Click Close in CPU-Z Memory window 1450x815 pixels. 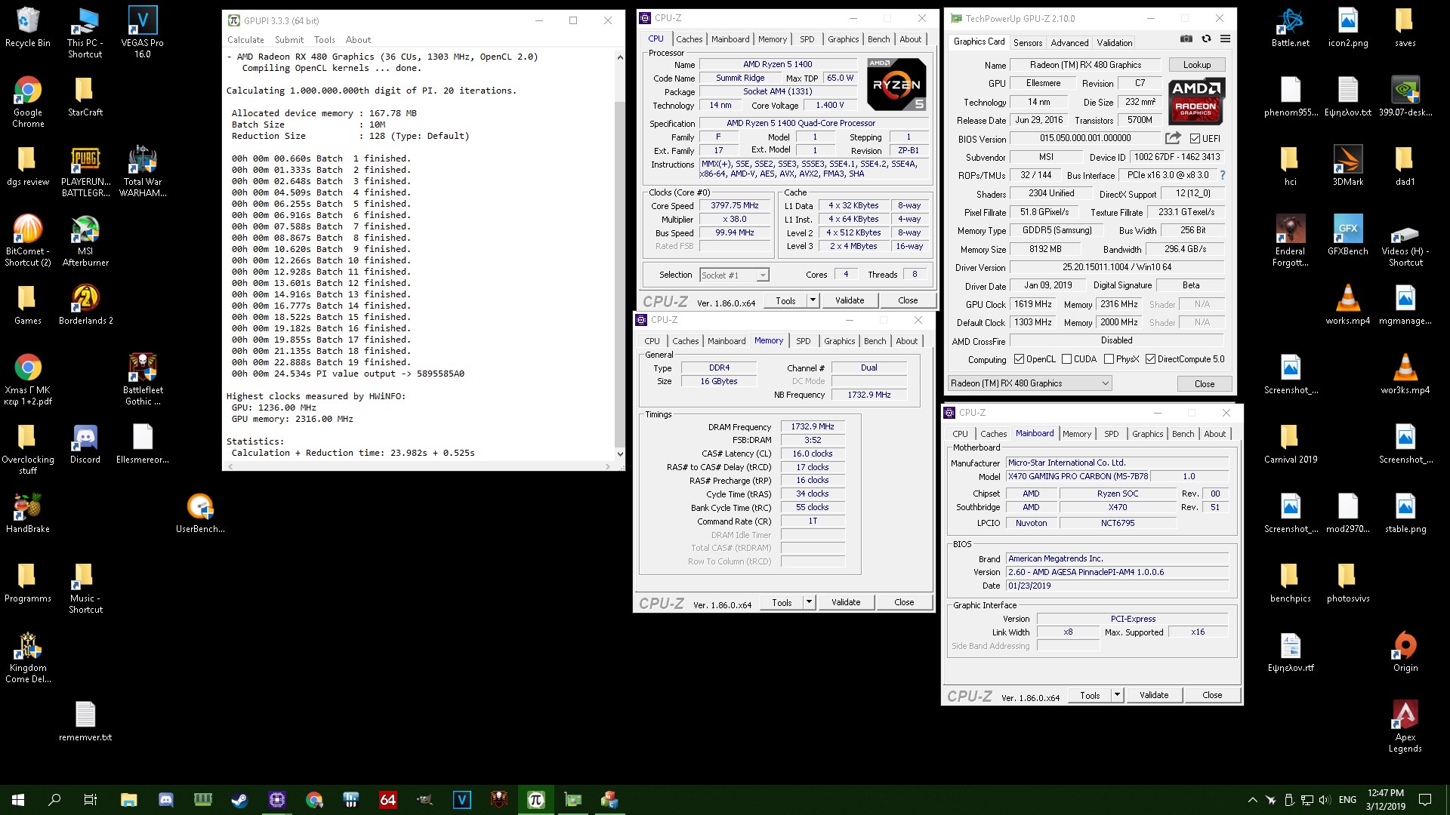tap(904, 602)
